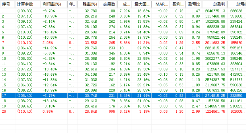The height and width of the screenshot is (133, 246).
Task: Click the 最大回... column header
Action: [x=142, y=4]
